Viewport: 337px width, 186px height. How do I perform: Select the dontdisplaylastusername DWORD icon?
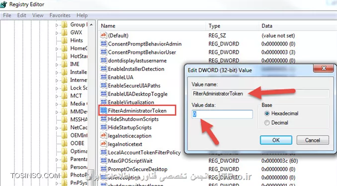point(103,60)
